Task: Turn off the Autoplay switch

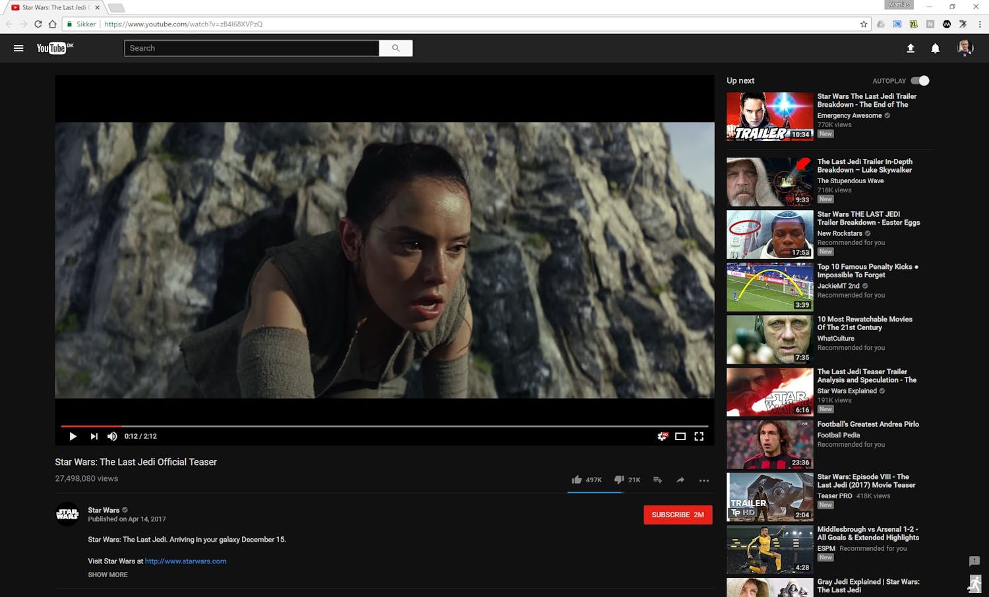Action: tap(920, 80)
